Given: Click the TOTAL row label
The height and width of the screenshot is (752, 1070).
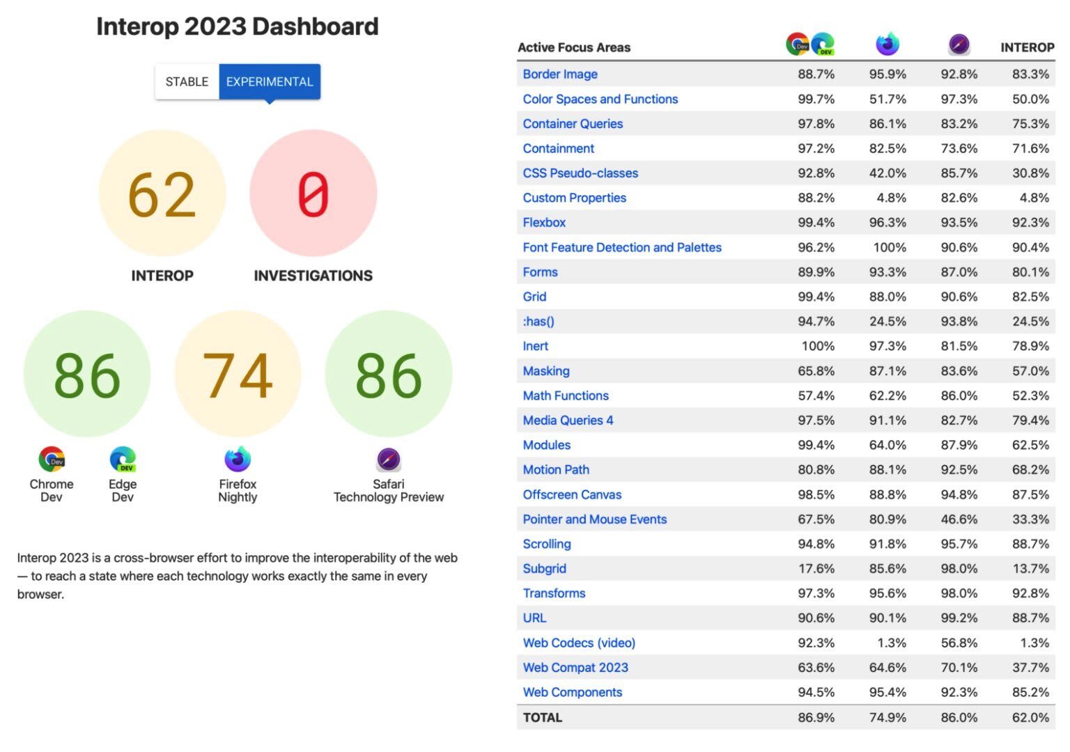Looking at the screenshot, I should coord(542,717).
